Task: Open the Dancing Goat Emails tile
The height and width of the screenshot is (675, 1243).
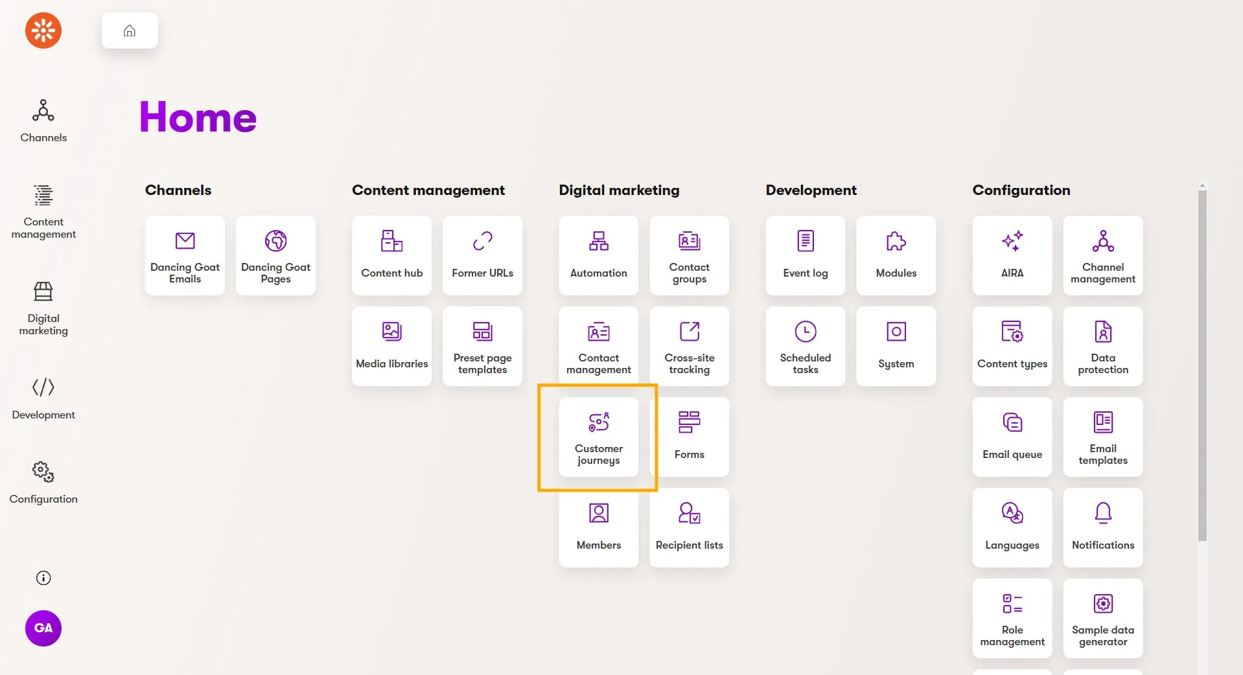Action: point(185,256)
